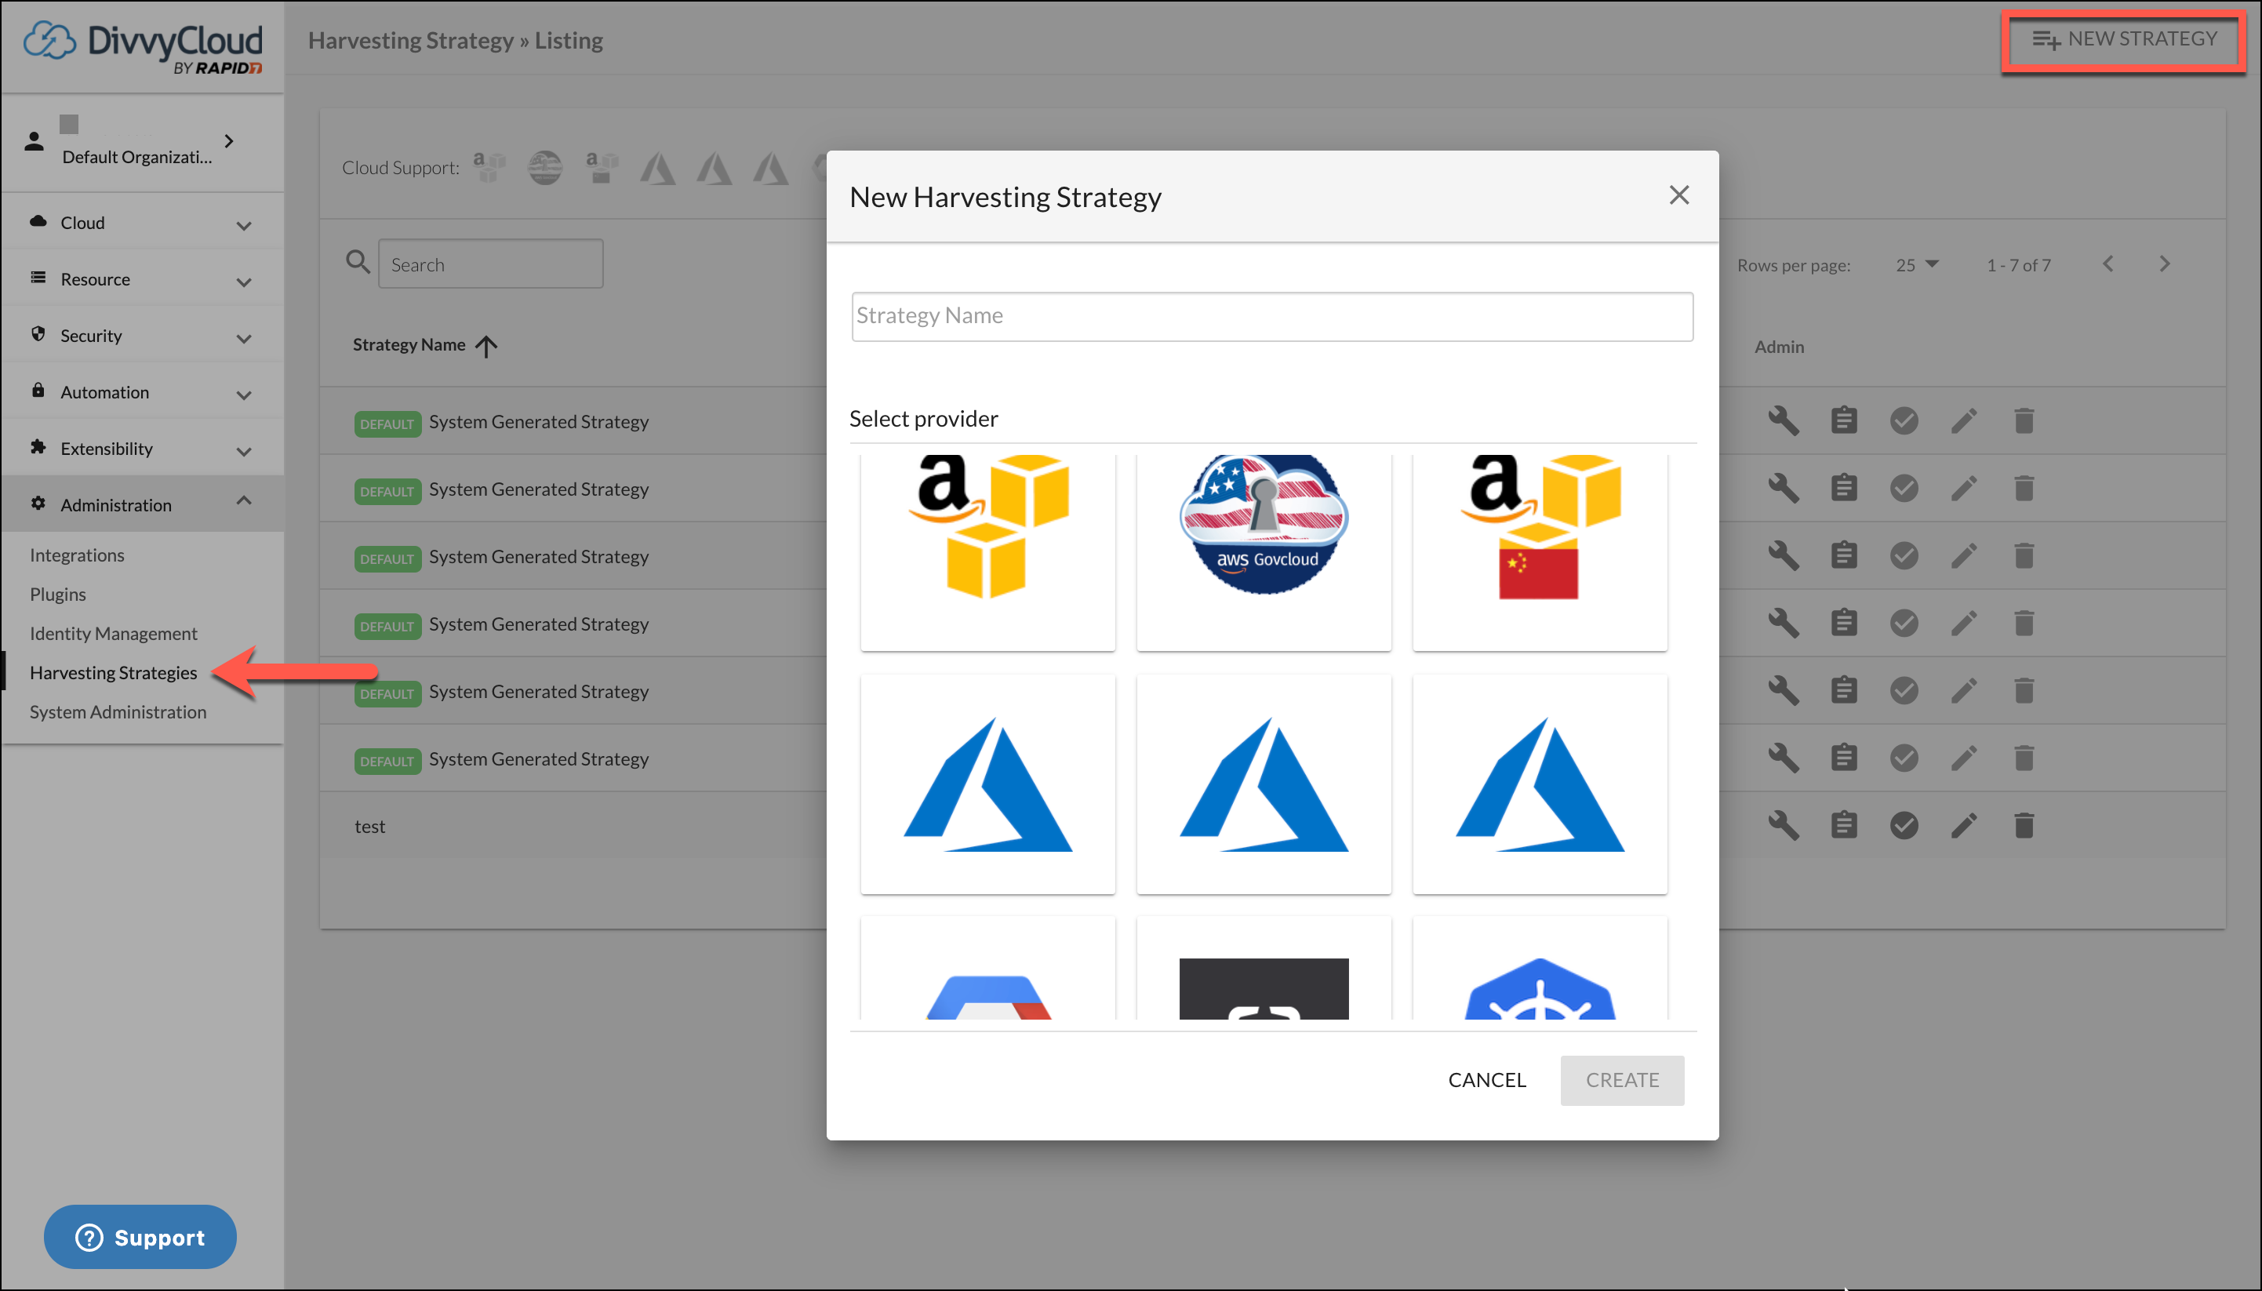Image resolution: width=2262 pixels, height=1291 pixels.
Task: Go to next page of results
Action: [2165, 264]
